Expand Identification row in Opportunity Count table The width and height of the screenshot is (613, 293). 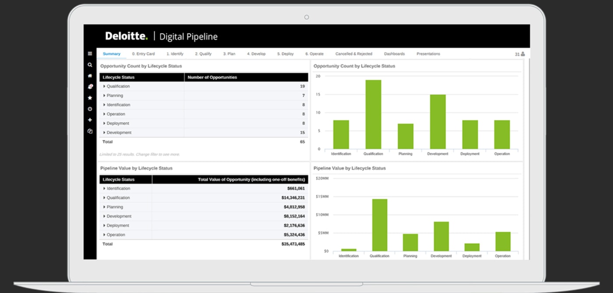(x=104, y=105)
